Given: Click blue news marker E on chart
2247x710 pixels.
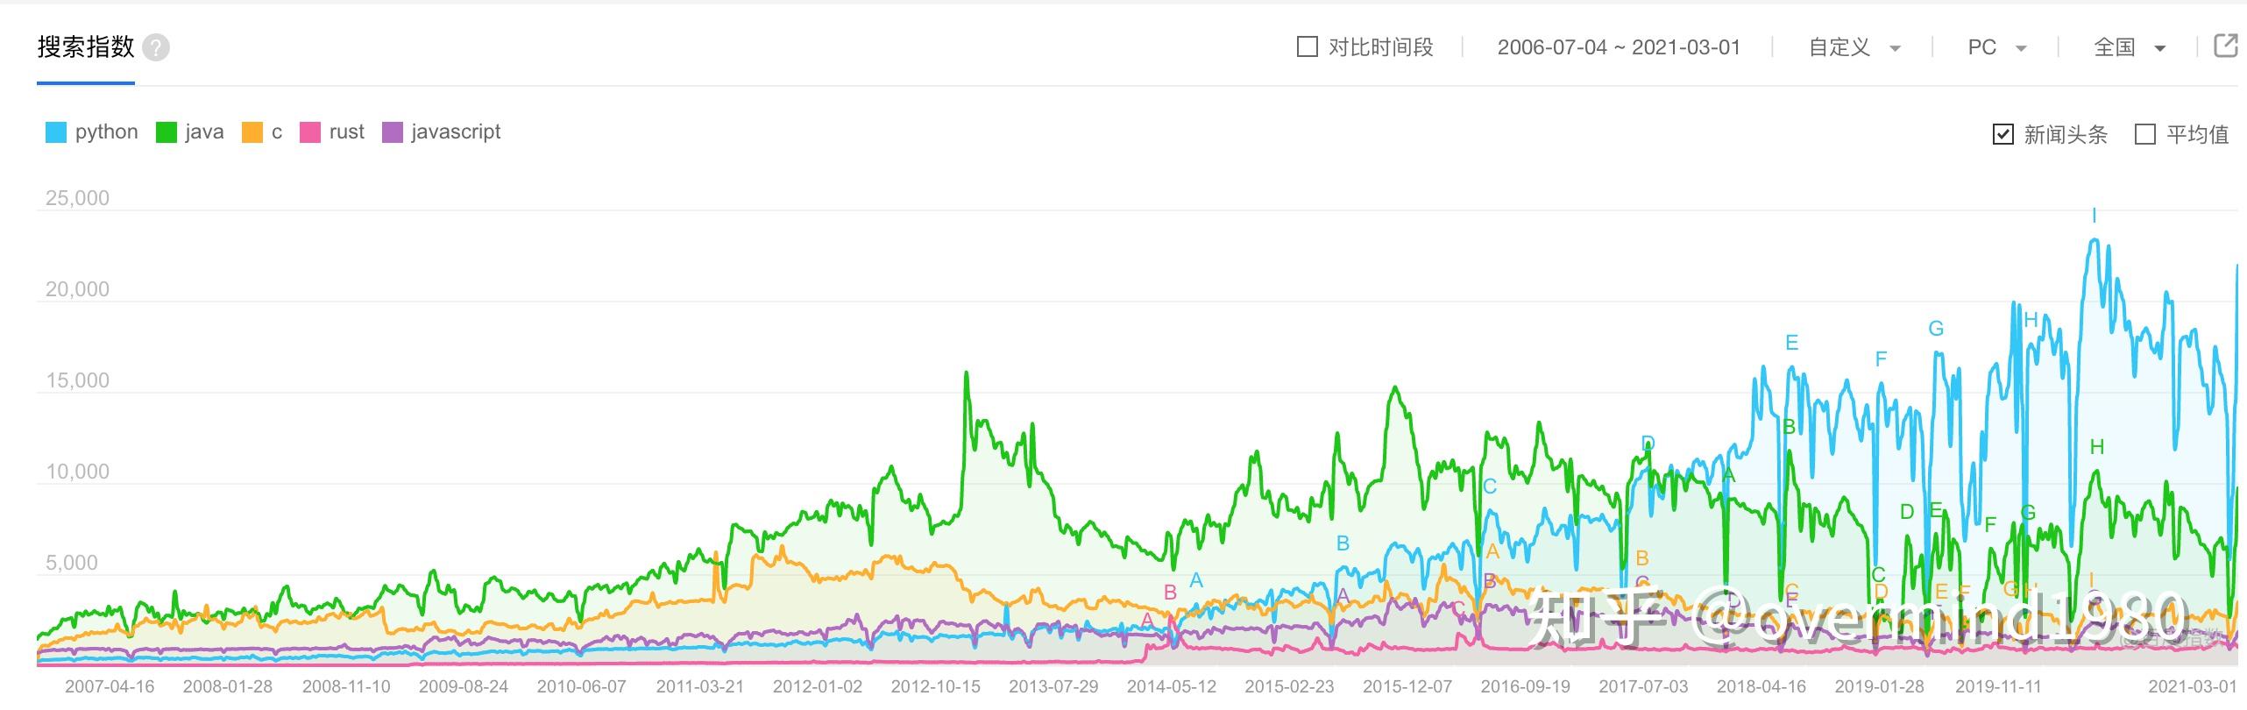Looking at the screenshot, I should tap(1791, 343).
